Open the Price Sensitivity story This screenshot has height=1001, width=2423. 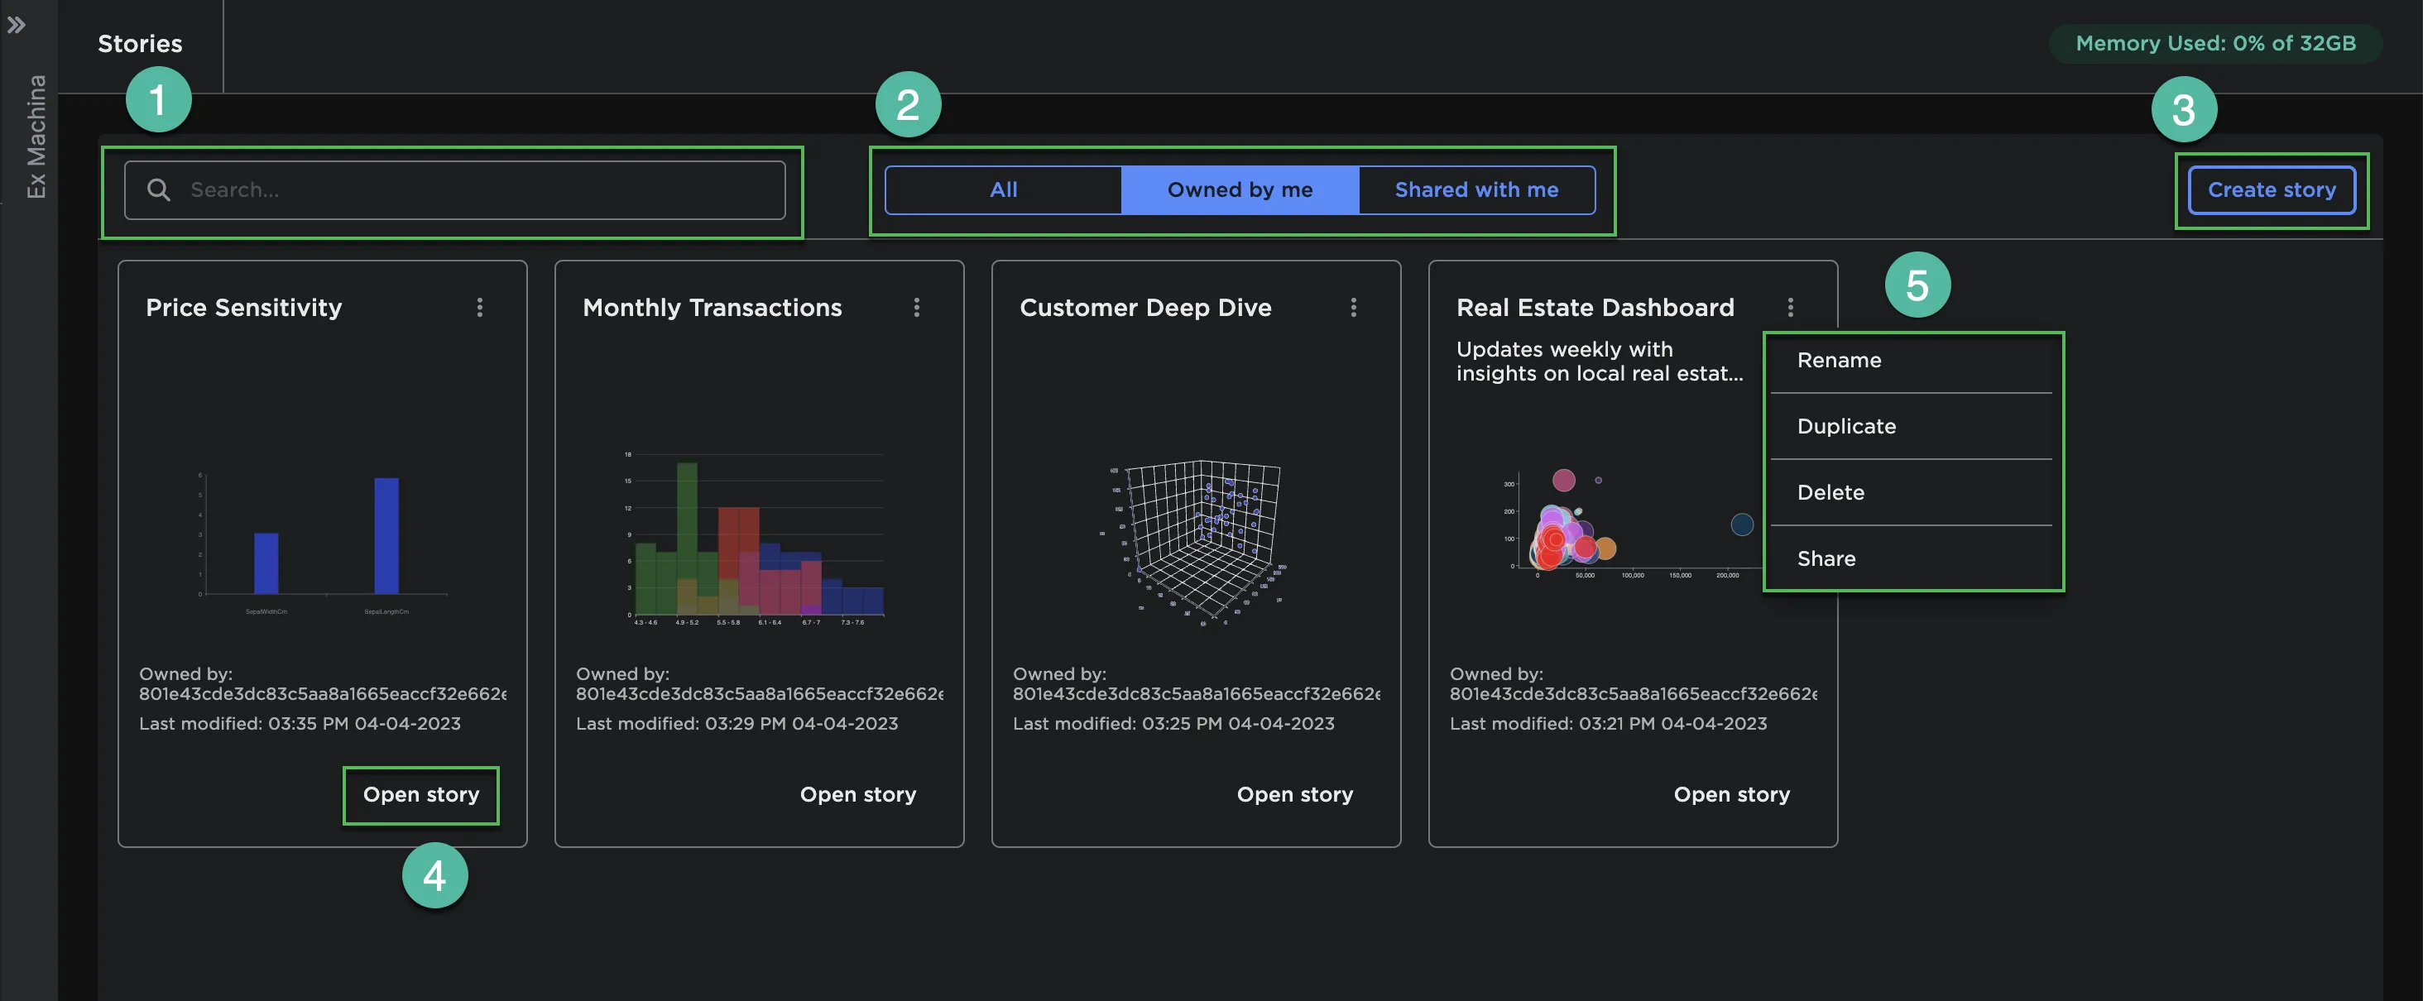click(420, 795)
